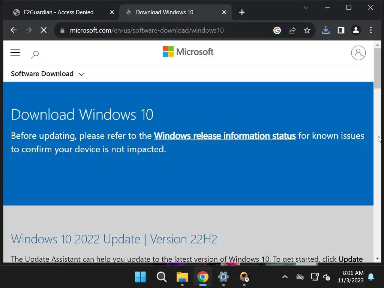Screen dimensions: 384x288
Task: Bookmark this page with the star
Action: tap(307, 30)
